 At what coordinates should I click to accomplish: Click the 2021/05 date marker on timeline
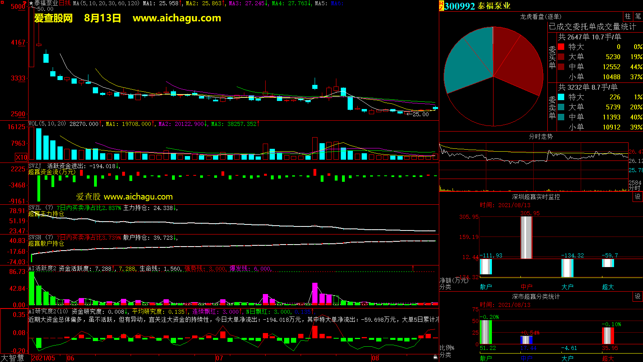pos(43,358)
